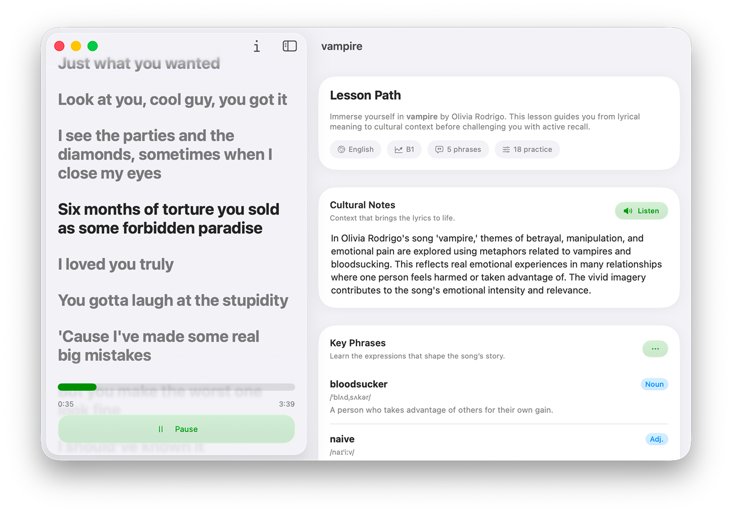
Task: Open the vampire lesson title tab
Action: pyautogui.click(x=342, y=46)
